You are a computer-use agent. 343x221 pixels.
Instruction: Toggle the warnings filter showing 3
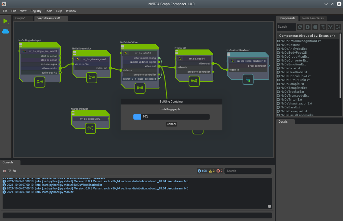point(212,171)
